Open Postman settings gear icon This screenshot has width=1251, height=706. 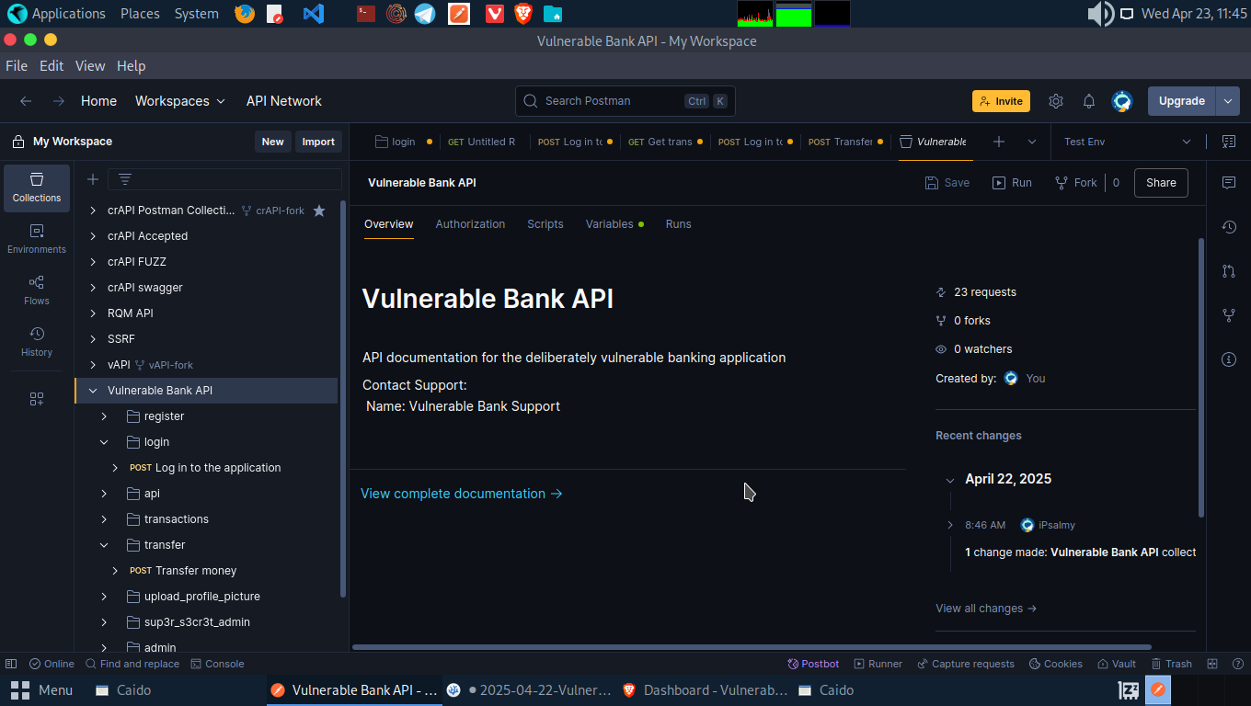point(1056,101)
